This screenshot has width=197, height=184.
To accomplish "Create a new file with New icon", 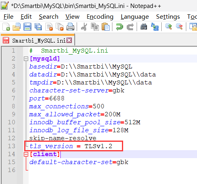I will click(6, 27).
